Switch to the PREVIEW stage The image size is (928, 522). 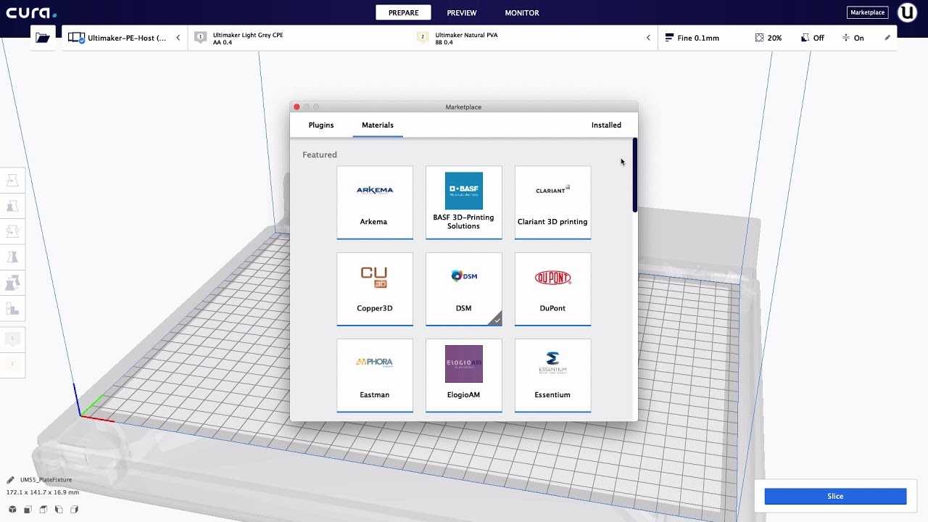(x=462, y=12)
